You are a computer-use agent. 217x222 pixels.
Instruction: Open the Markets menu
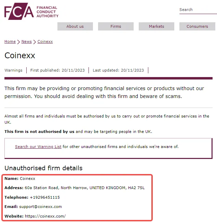click(157, 26)
